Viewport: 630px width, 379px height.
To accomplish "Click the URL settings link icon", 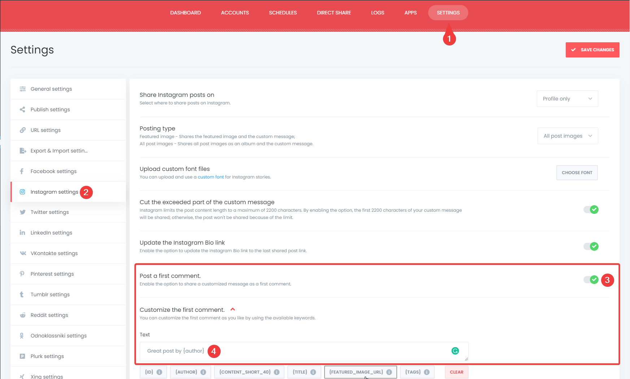I will [22, 130].
